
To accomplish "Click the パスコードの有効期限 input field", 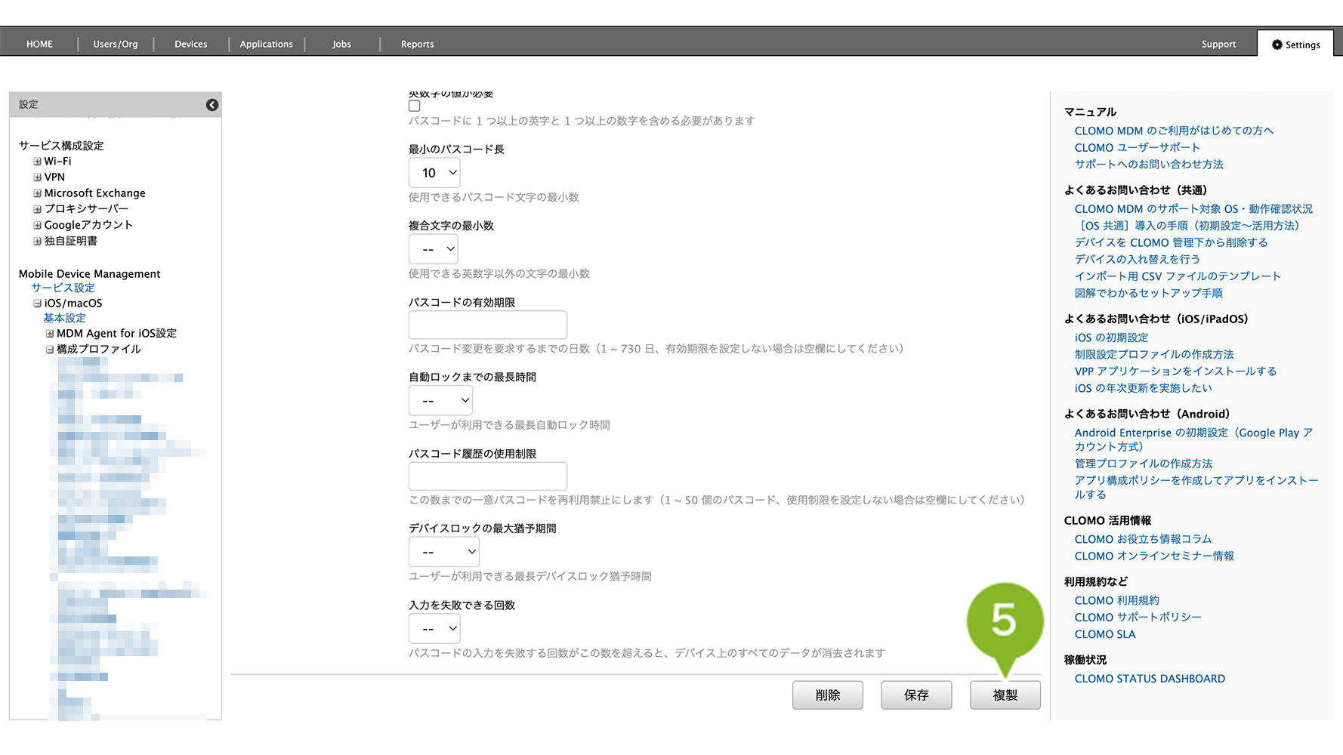I will point(487,325).
